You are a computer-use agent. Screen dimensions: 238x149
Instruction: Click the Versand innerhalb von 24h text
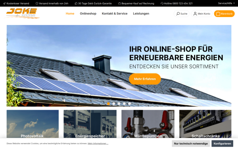coord(54,3)
